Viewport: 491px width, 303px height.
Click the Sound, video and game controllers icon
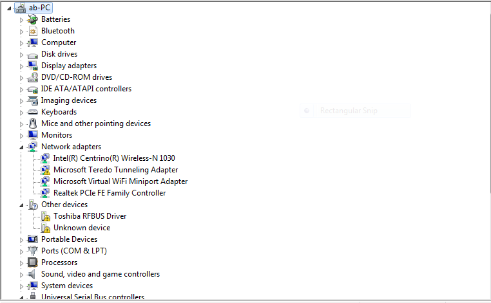pyautogui.click(x=33, y=274)
